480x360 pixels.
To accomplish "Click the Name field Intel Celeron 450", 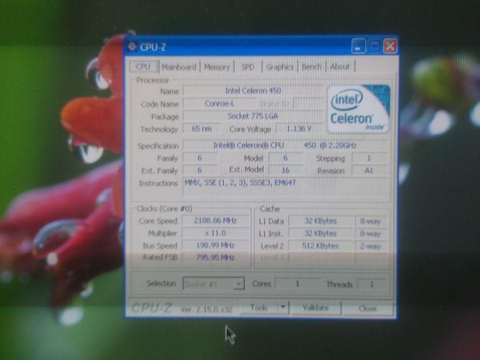I will [253, 91].
